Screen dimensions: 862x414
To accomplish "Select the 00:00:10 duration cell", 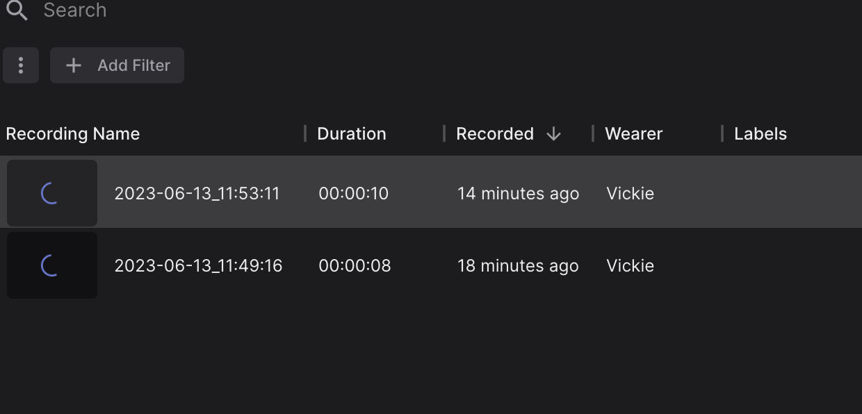I will point(354,193).
